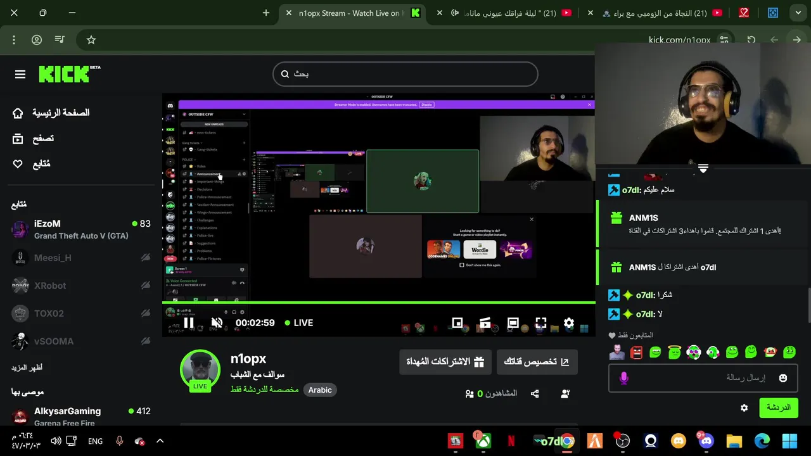Bookmark this page with the star
811x456 pixels.
[91, 40]
